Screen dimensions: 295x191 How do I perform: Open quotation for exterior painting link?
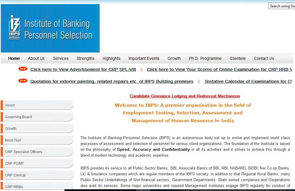click(x=111, y=82)
